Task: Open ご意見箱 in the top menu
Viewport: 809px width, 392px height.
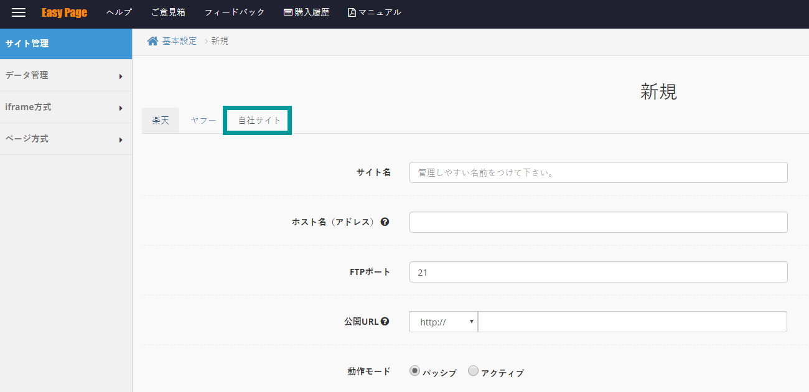Action: point(168,12)
